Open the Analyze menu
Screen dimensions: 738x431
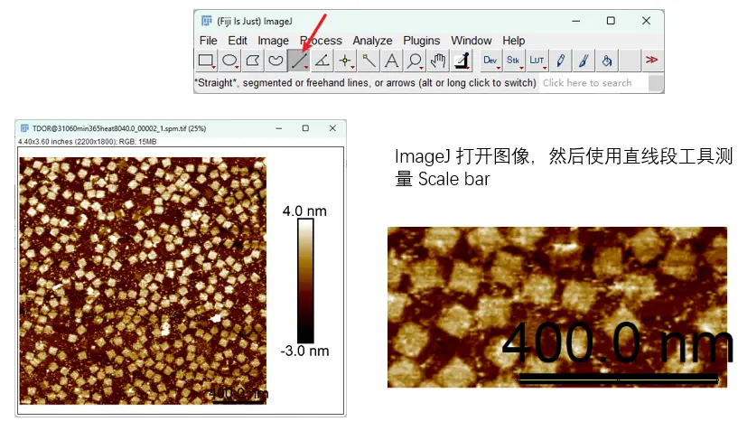click(372, 41)
